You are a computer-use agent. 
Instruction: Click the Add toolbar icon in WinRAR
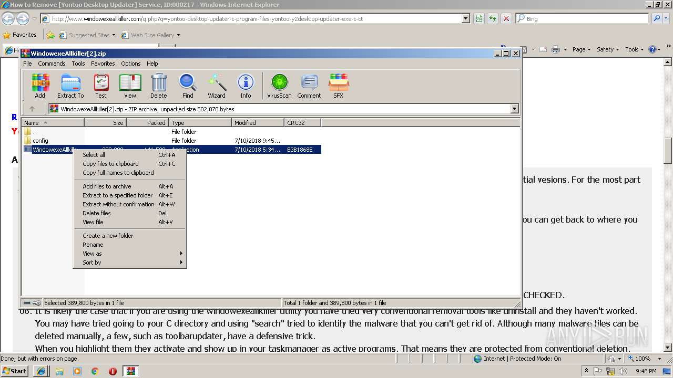40,86
